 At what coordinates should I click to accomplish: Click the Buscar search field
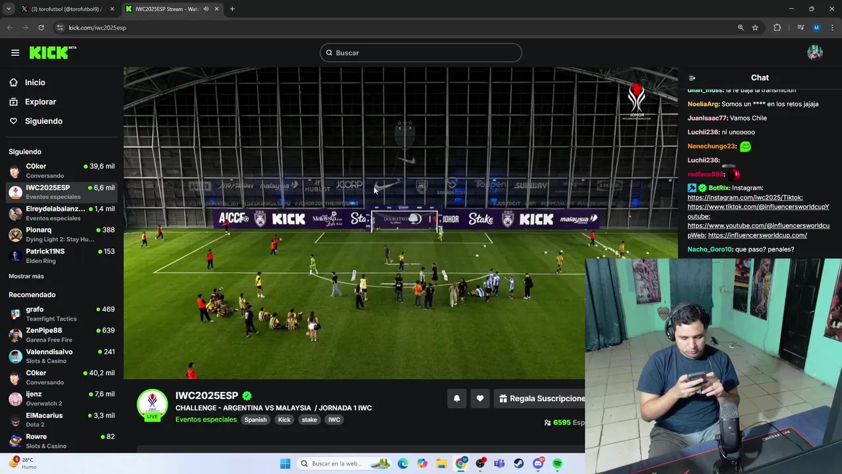pyautogui.click(x=421, y=53)
